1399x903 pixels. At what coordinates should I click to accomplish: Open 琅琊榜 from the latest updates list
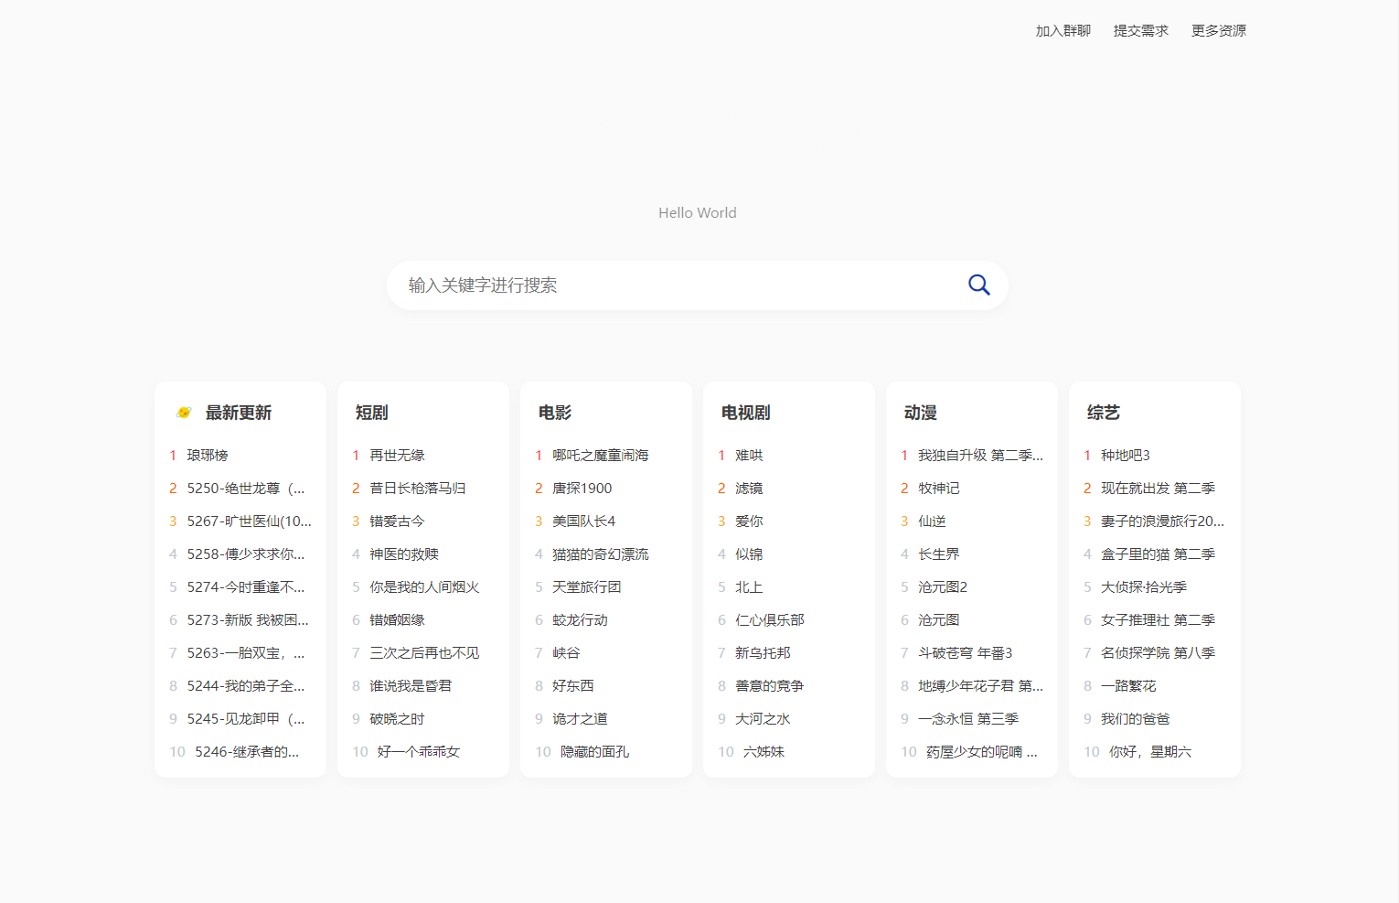(x=208, y=455)
